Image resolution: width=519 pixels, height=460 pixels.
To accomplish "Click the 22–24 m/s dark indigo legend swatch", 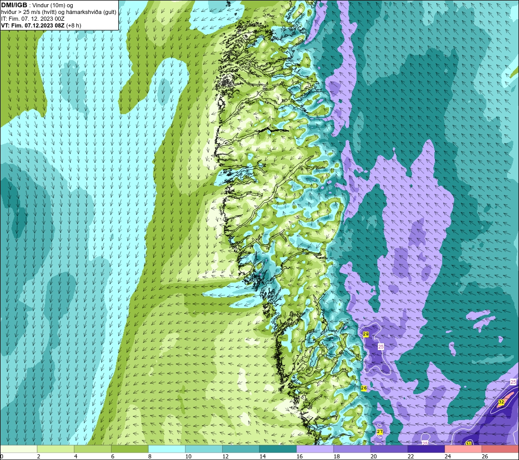I will [x=426, y=449].
